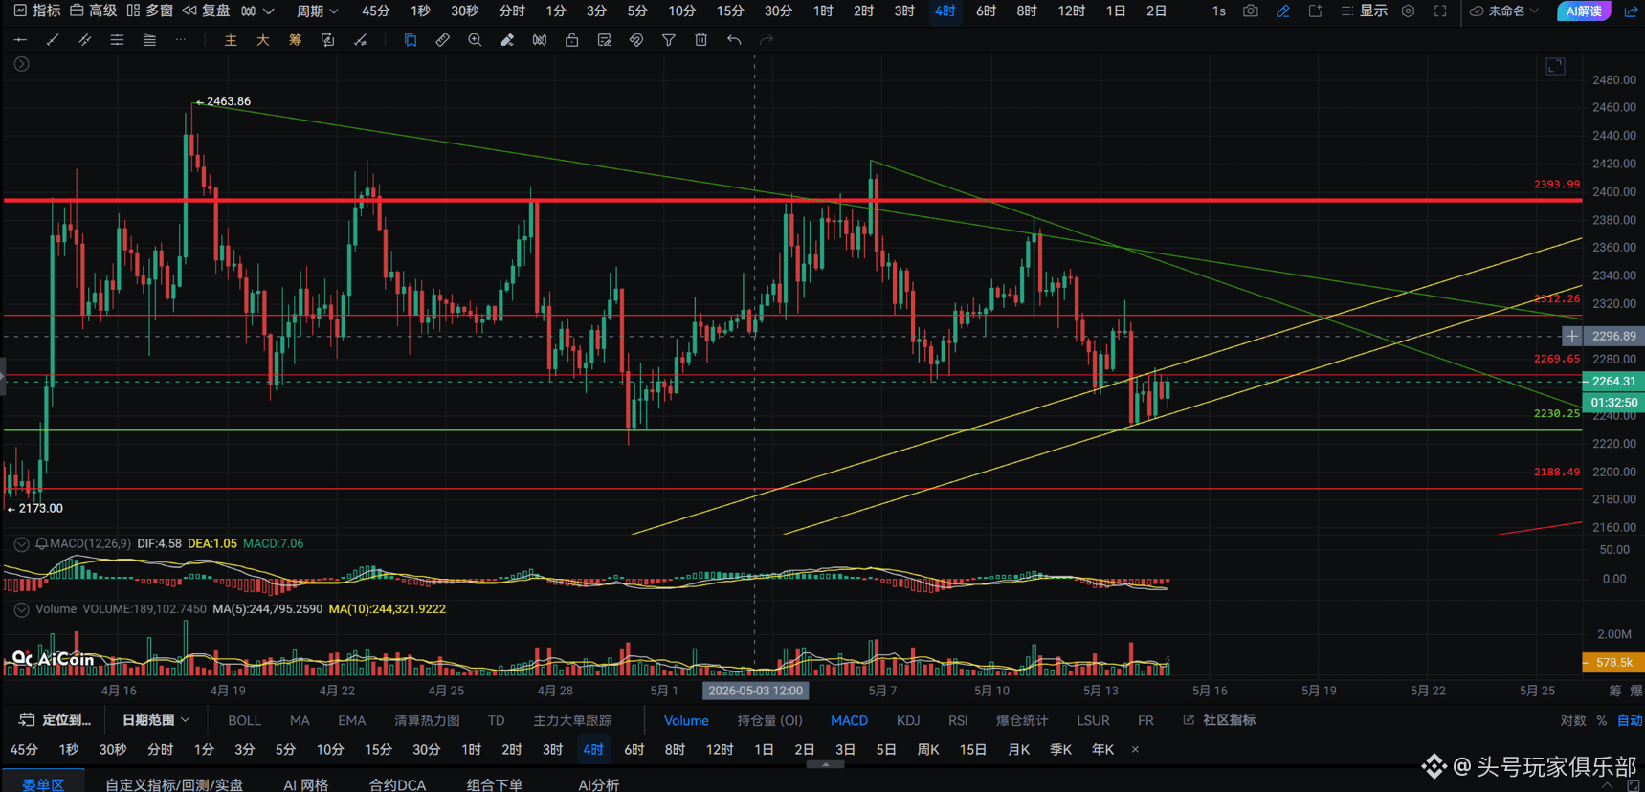Screen dimensions: 1645x792
Task: Open the 日期范围 date range dropdown
Action: pyautogui.click(x=155, y=720)
